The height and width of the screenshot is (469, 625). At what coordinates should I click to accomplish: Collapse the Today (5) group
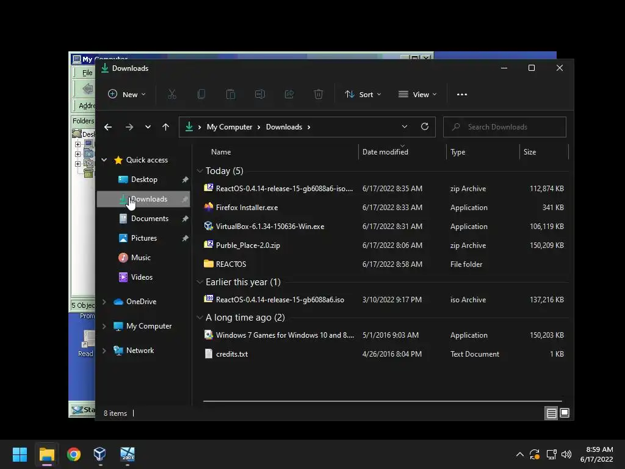[x=200, y=171]
